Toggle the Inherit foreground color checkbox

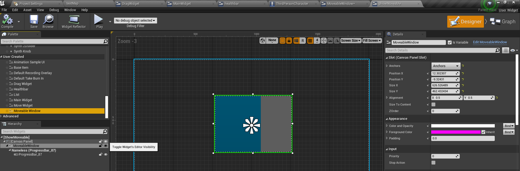(x=483, y=132)
